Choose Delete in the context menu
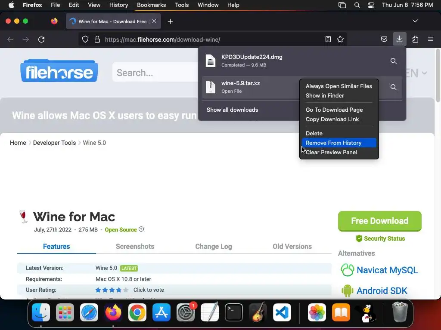The width and height of the screenshot is (441, 330). tap(339, 133)
